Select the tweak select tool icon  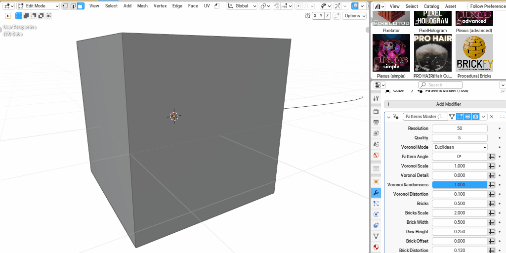[x=8, y=15]
